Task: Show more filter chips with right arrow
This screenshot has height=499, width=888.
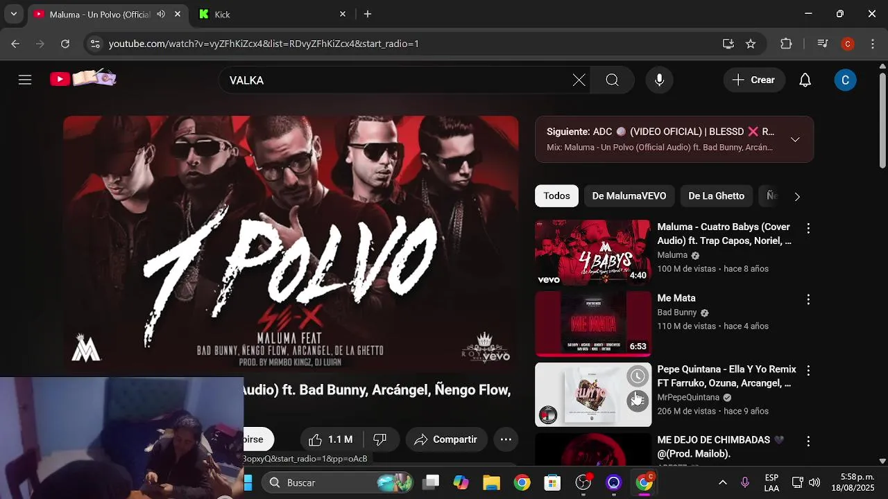Action: (x=797, y=197)
